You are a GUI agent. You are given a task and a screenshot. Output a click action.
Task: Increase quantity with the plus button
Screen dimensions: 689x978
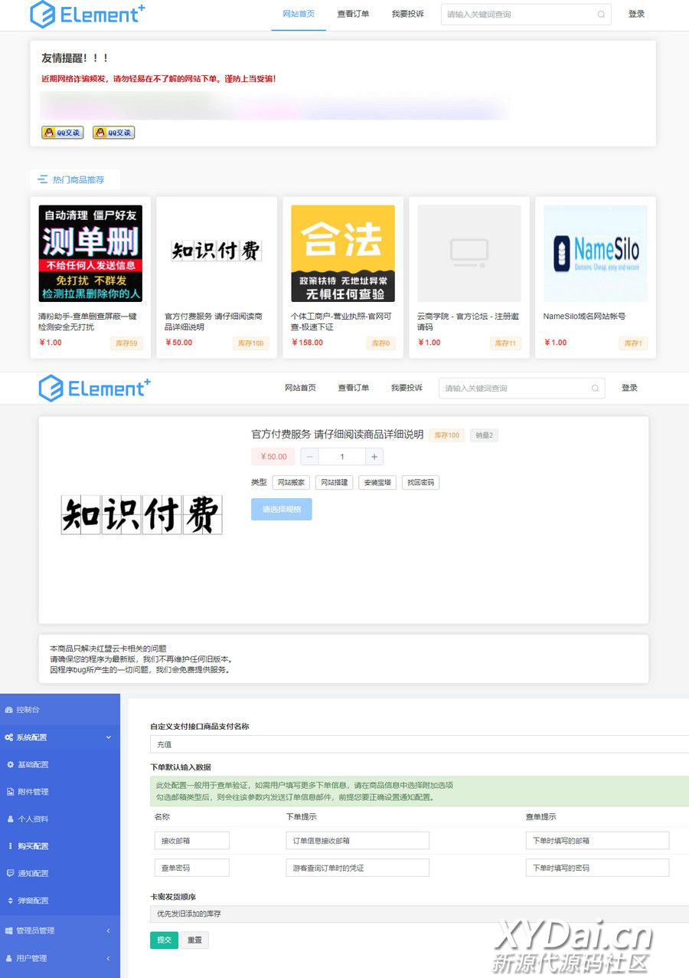tap(374, 457)
